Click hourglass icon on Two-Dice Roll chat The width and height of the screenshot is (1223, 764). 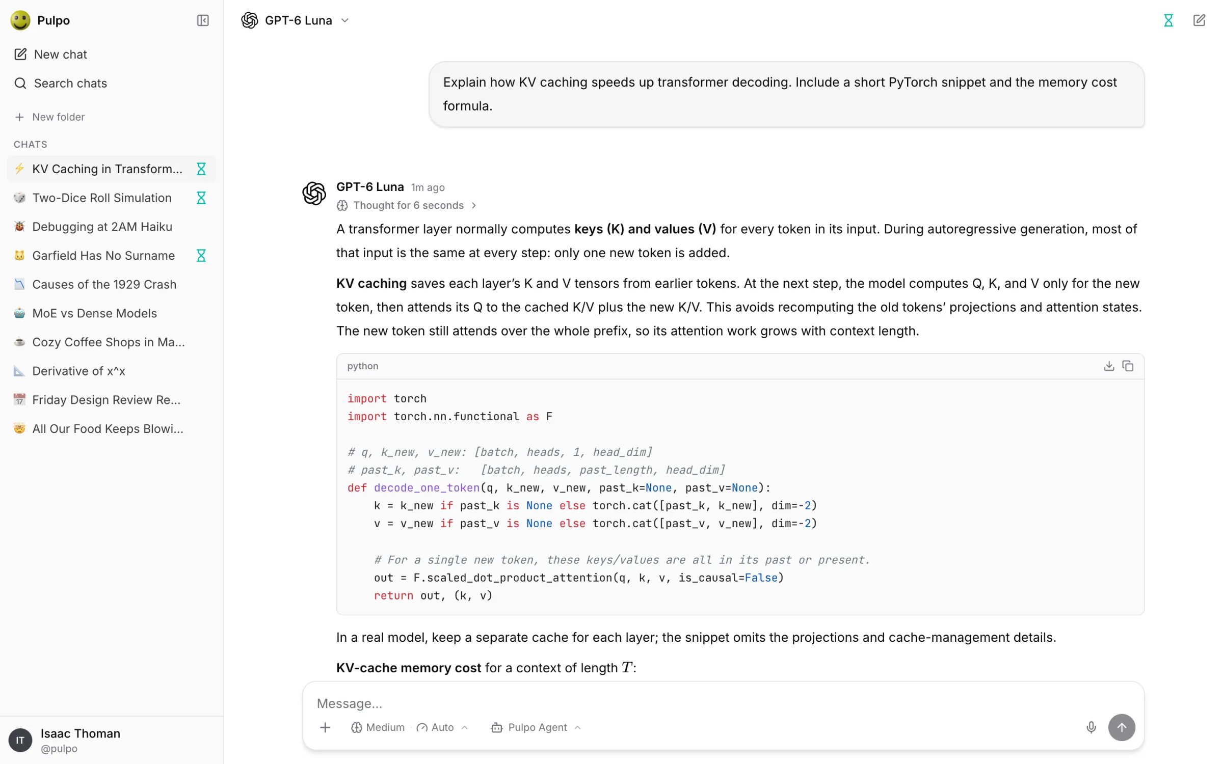click(201, 198)
